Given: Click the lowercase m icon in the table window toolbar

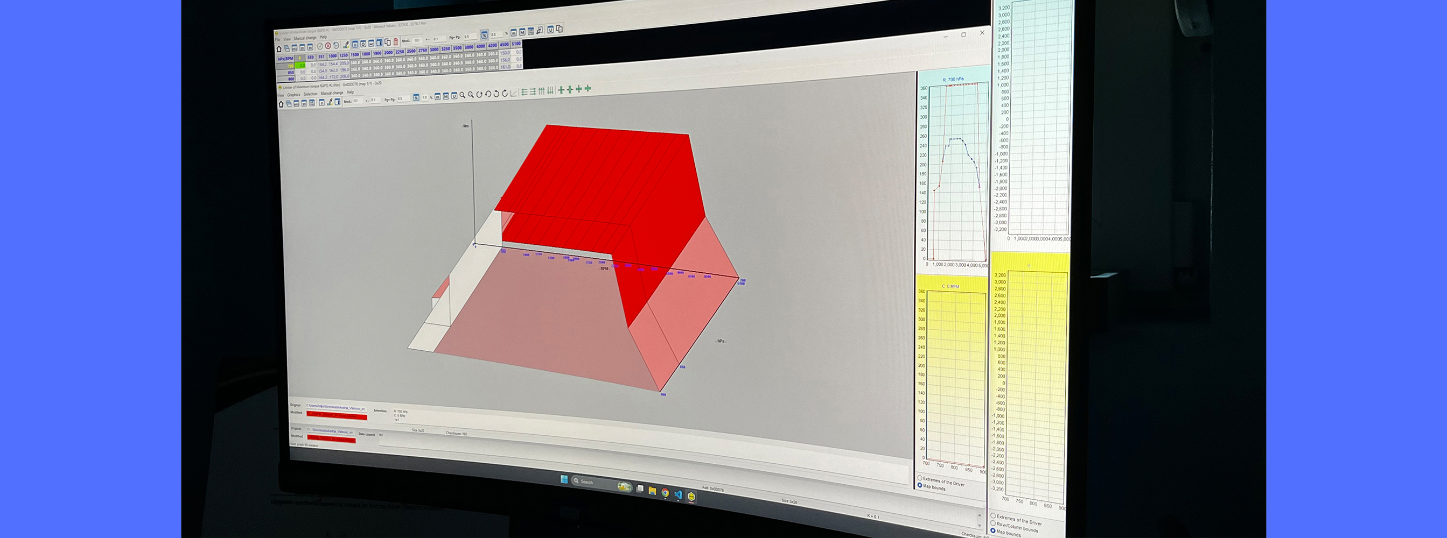Looking at the screenshot, I should [513, 32].
